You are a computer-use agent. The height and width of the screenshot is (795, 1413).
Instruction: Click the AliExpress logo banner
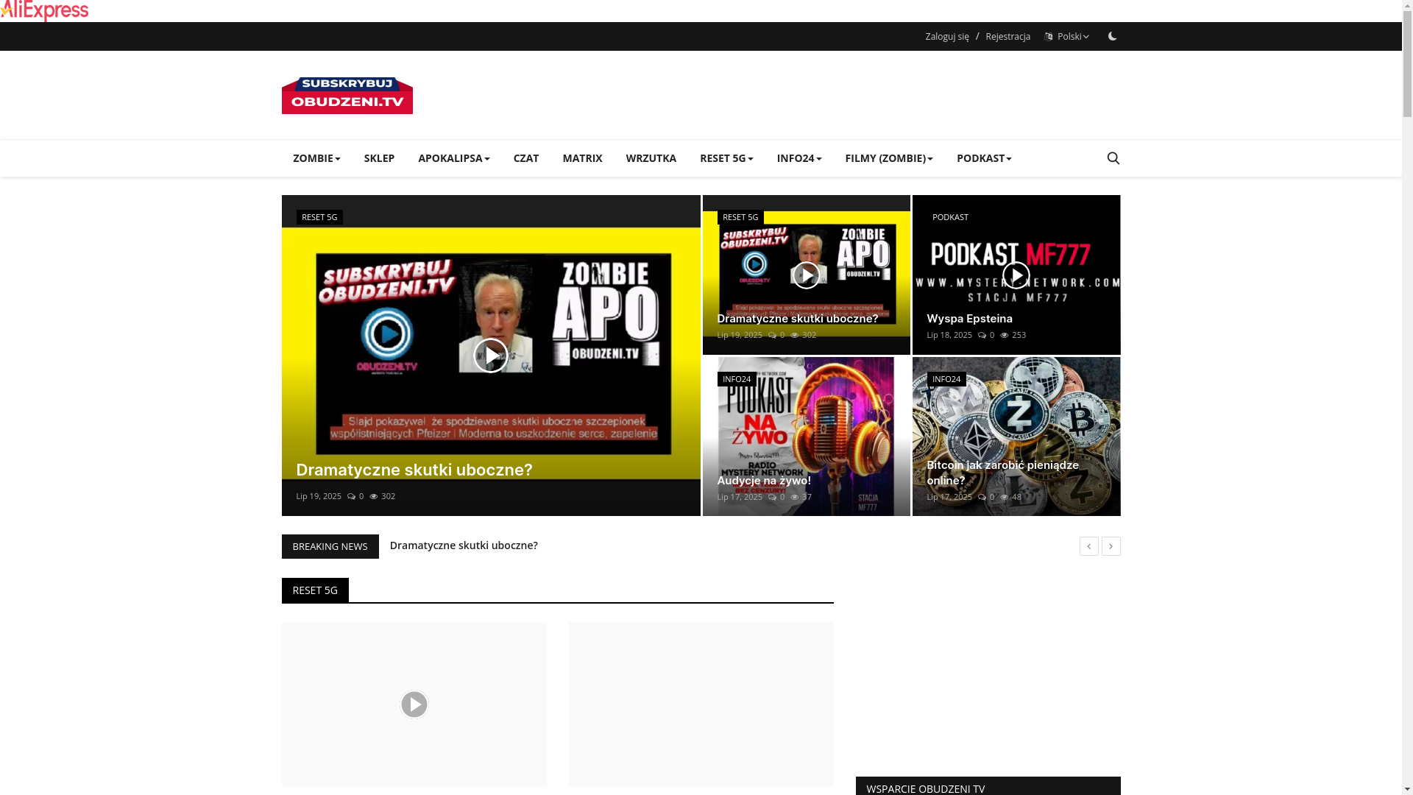[44, 11]
